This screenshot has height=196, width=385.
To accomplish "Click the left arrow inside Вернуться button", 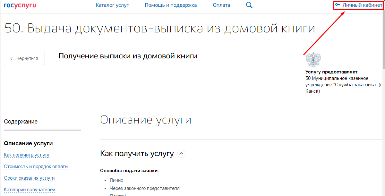I will pyautogui.click(x=12, y=58).
